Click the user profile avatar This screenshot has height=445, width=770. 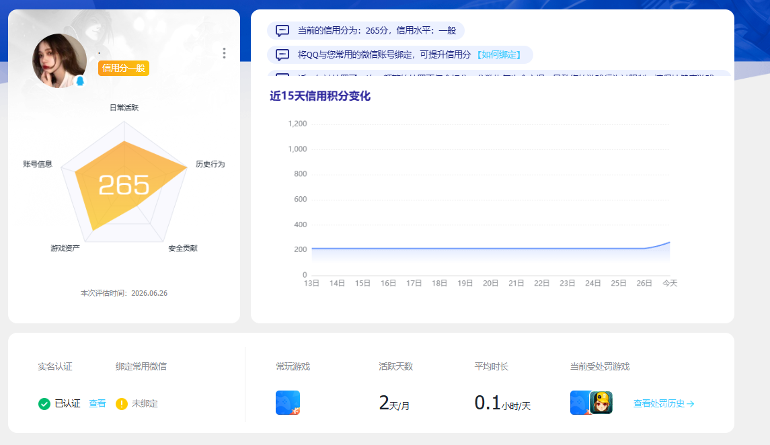click(59, 61)
